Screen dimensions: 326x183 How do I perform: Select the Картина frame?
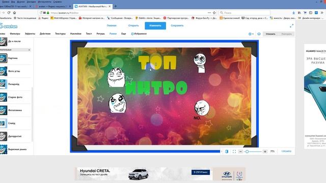[4, 58]
